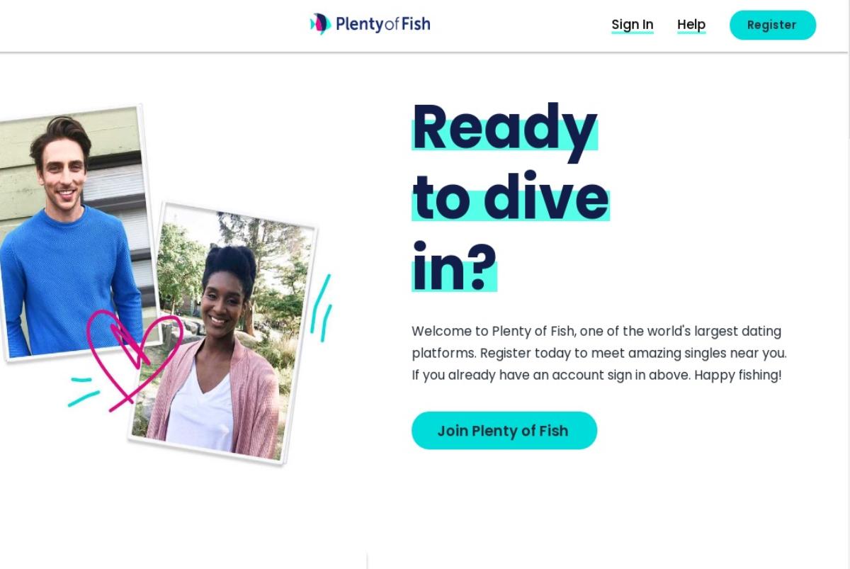The width and height of the screenshot is (850, 569).
Task: Click the cyan dash marks left of heart
Action: pyautogui.click(x=83, y=391)
